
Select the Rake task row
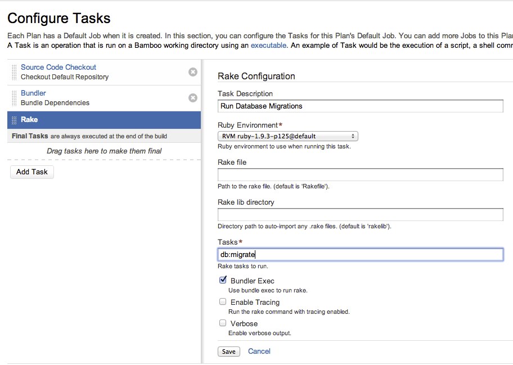[104, 120]
